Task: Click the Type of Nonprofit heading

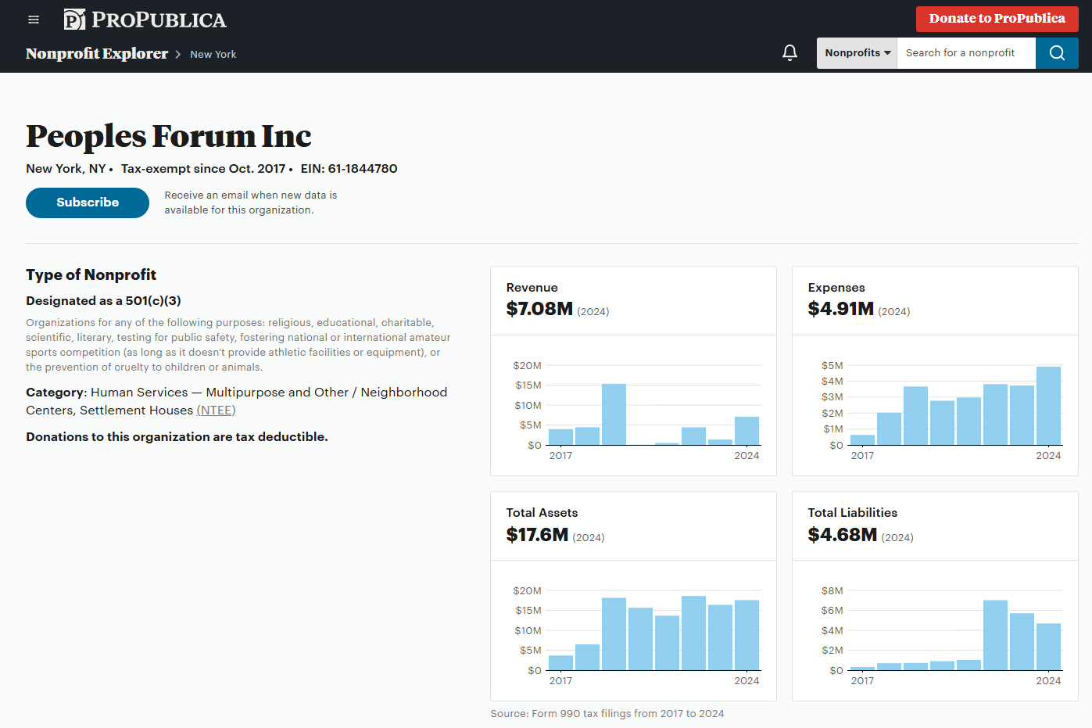Action: coord(91,275)
